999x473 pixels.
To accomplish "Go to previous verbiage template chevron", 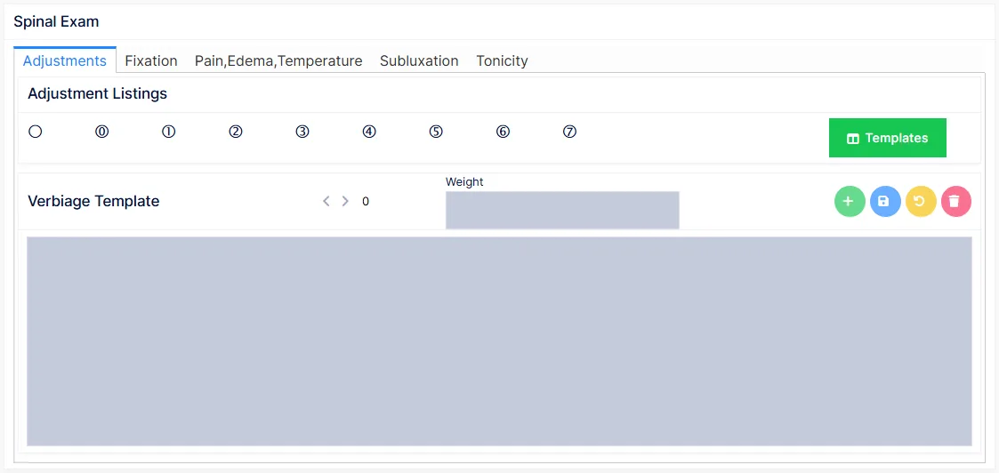I will (x=326, y=201).
